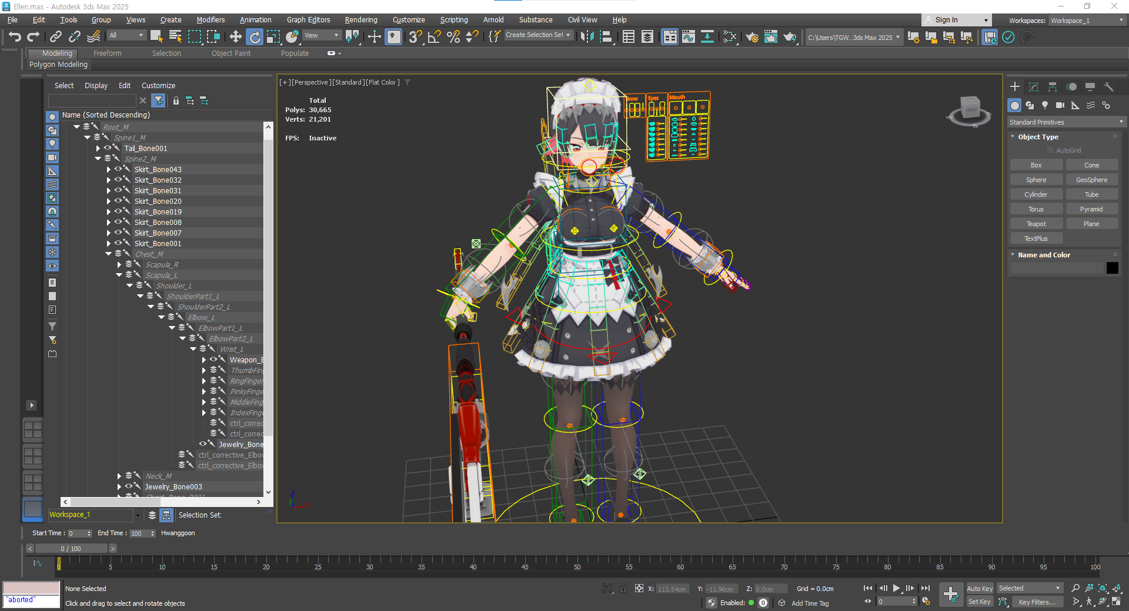Open the Scripting menu
Screen dimensions: 1129x611
point(454,20)
